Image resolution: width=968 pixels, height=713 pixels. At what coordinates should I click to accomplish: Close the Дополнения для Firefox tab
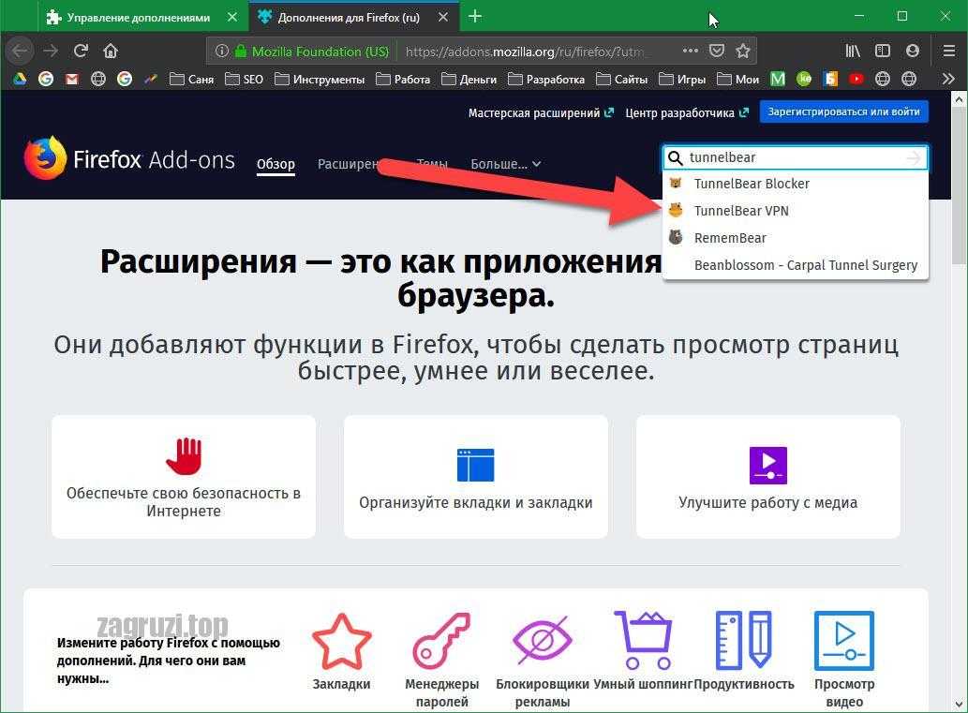coord(443,17)
